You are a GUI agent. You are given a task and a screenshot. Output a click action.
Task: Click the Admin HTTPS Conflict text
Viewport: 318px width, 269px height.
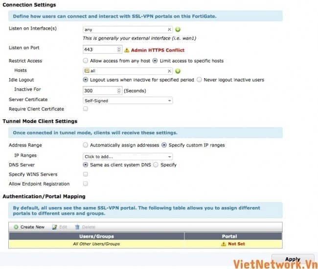pos(158,50)
